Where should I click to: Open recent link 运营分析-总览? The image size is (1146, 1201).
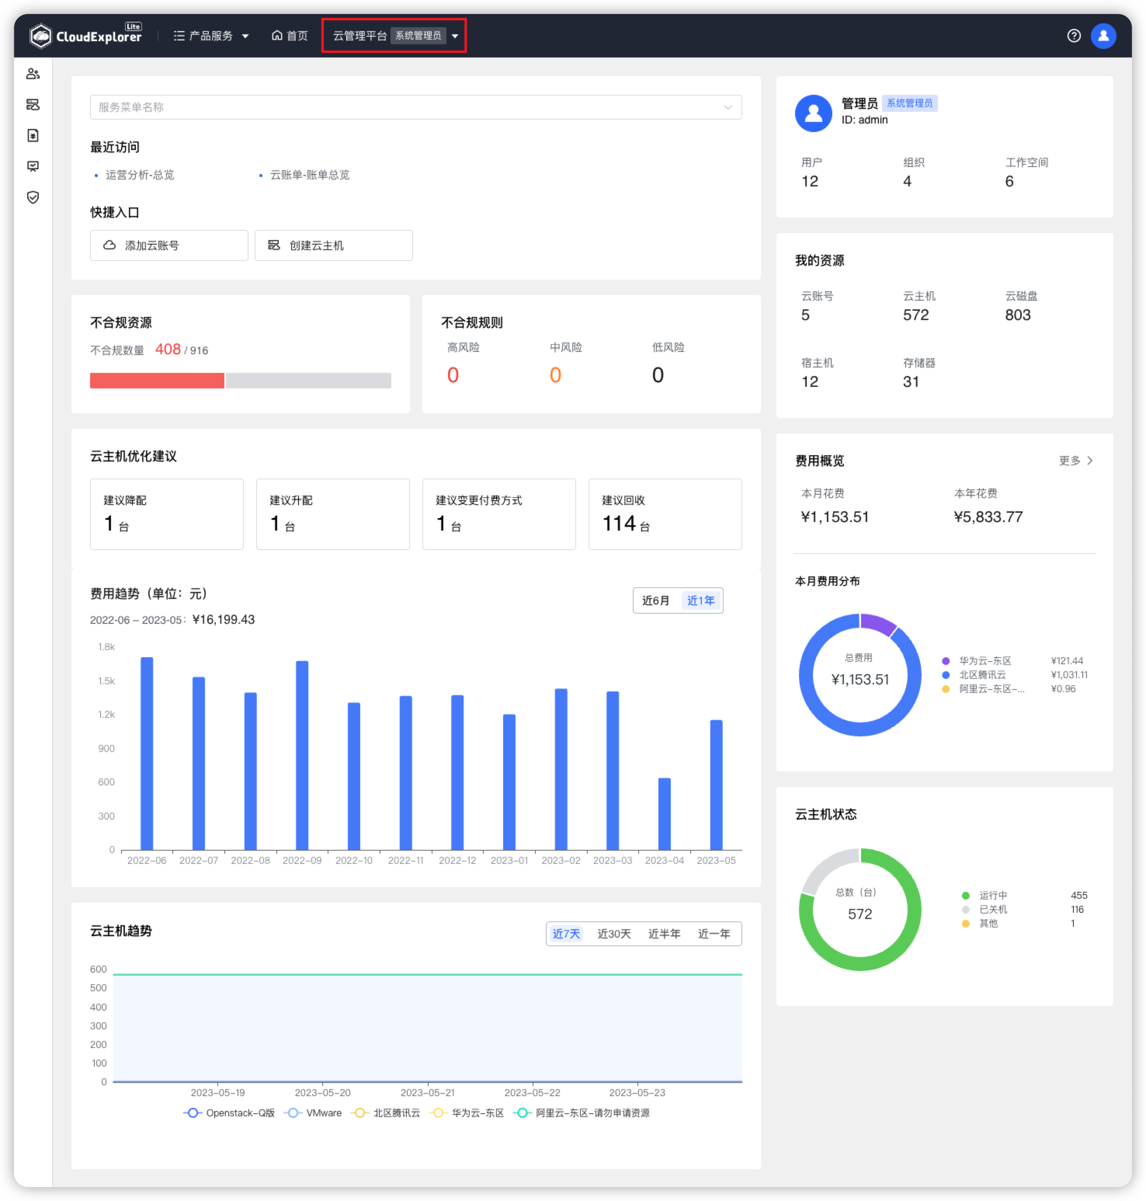pos(140,175)
